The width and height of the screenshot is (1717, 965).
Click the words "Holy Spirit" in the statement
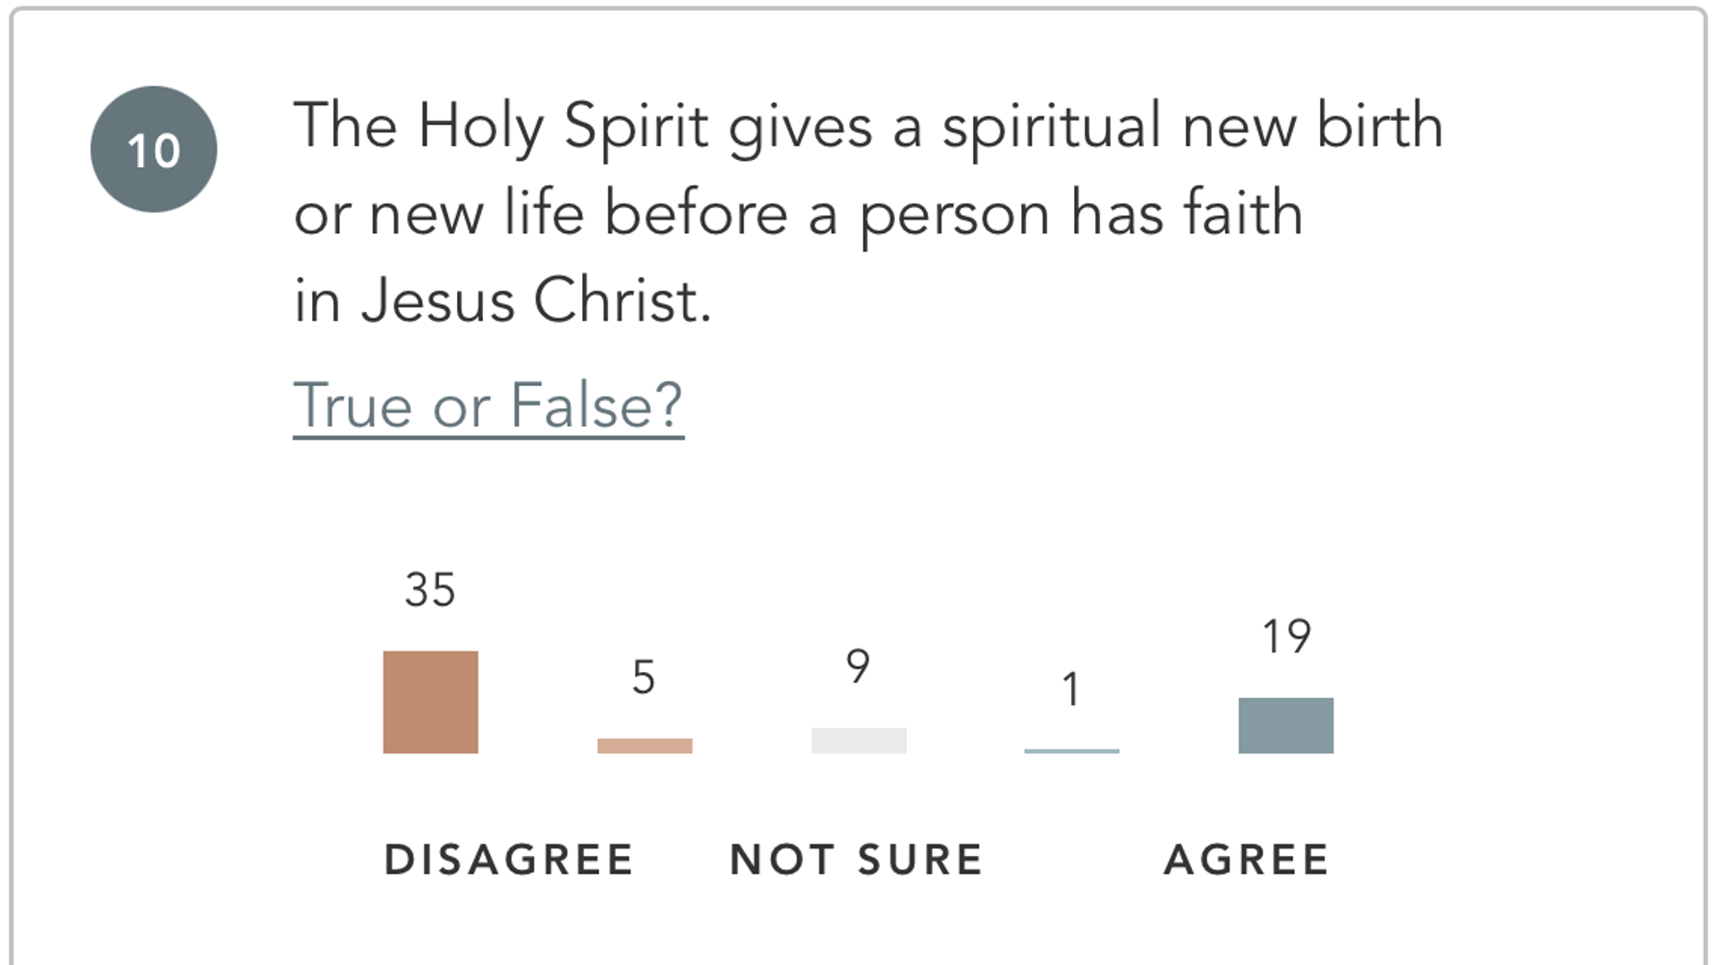(563, 127)
